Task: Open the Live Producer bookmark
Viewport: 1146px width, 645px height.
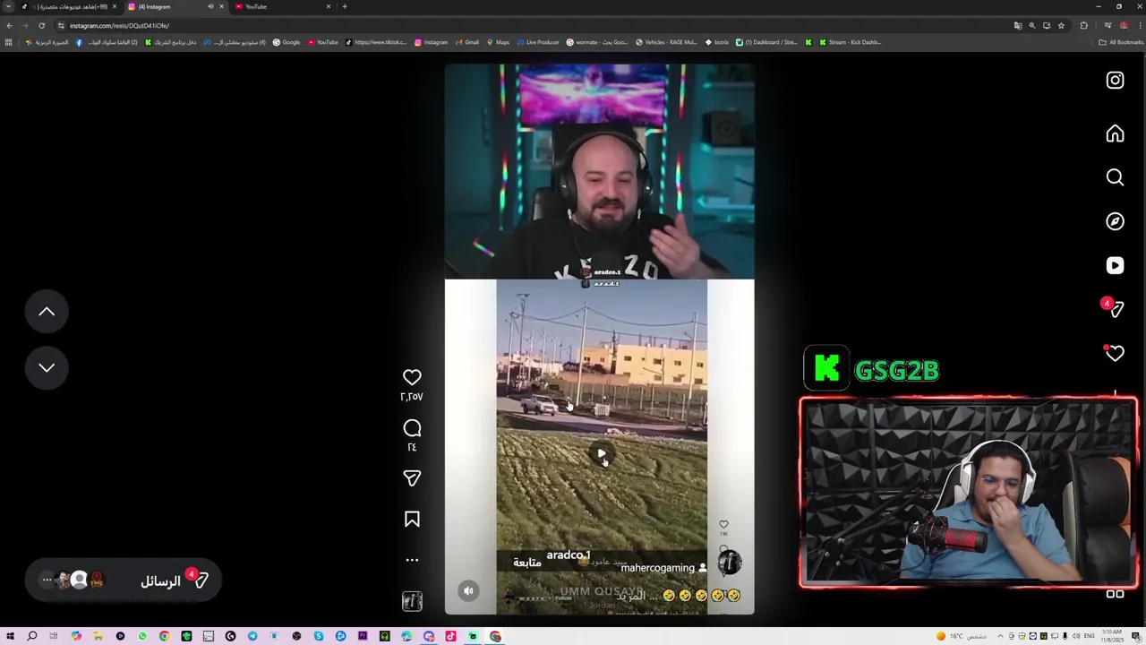Action: [538, 42]
